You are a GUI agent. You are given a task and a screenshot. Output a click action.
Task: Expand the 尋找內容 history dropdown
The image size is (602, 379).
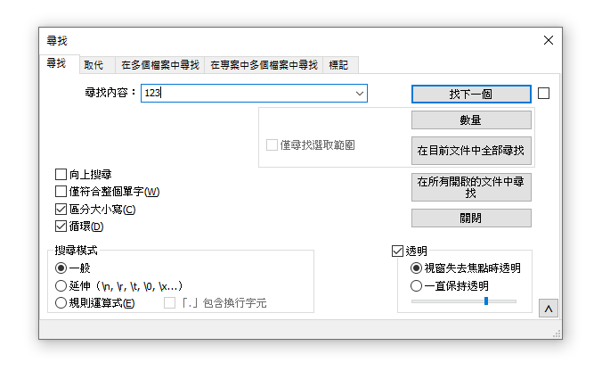coord(360,93)
